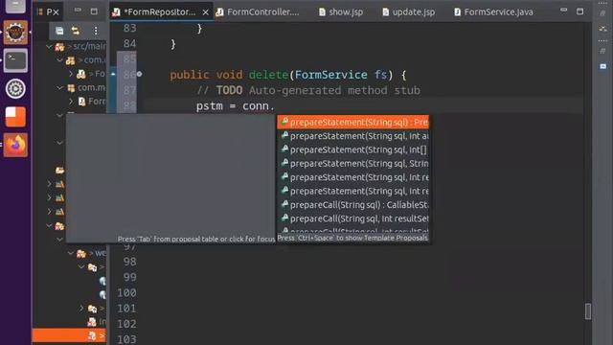
Task: Switch to update.jsp editor tab
Action: [x=409, y=12]
